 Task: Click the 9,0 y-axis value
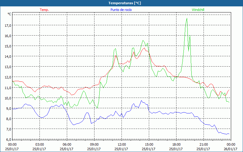[9, 109]
